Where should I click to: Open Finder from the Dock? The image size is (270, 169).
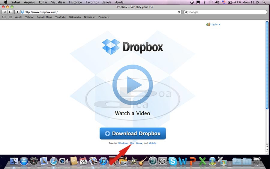click(x=14, y=161)
